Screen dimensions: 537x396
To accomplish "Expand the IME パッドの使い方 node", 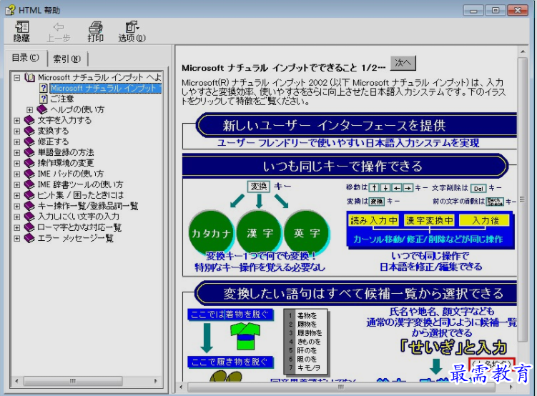I will click(x=16, y=174).
